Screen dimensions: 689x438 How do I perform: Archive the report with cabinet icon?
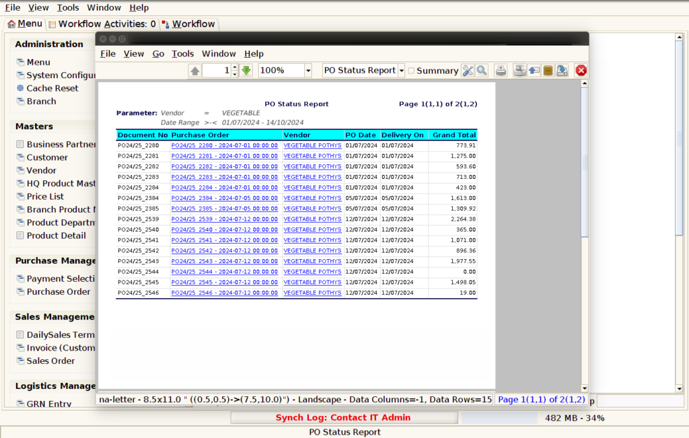[548, 71]
